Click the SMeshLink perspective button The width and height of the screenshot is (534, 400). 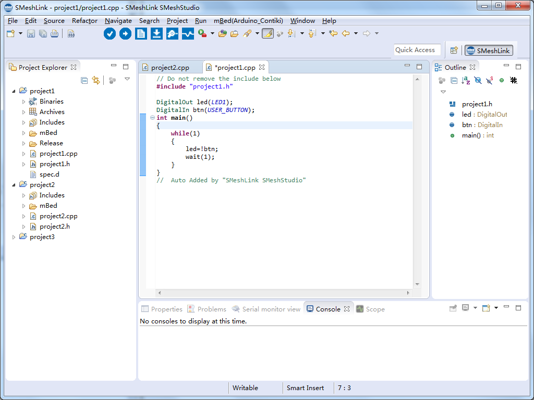[489, 51]
